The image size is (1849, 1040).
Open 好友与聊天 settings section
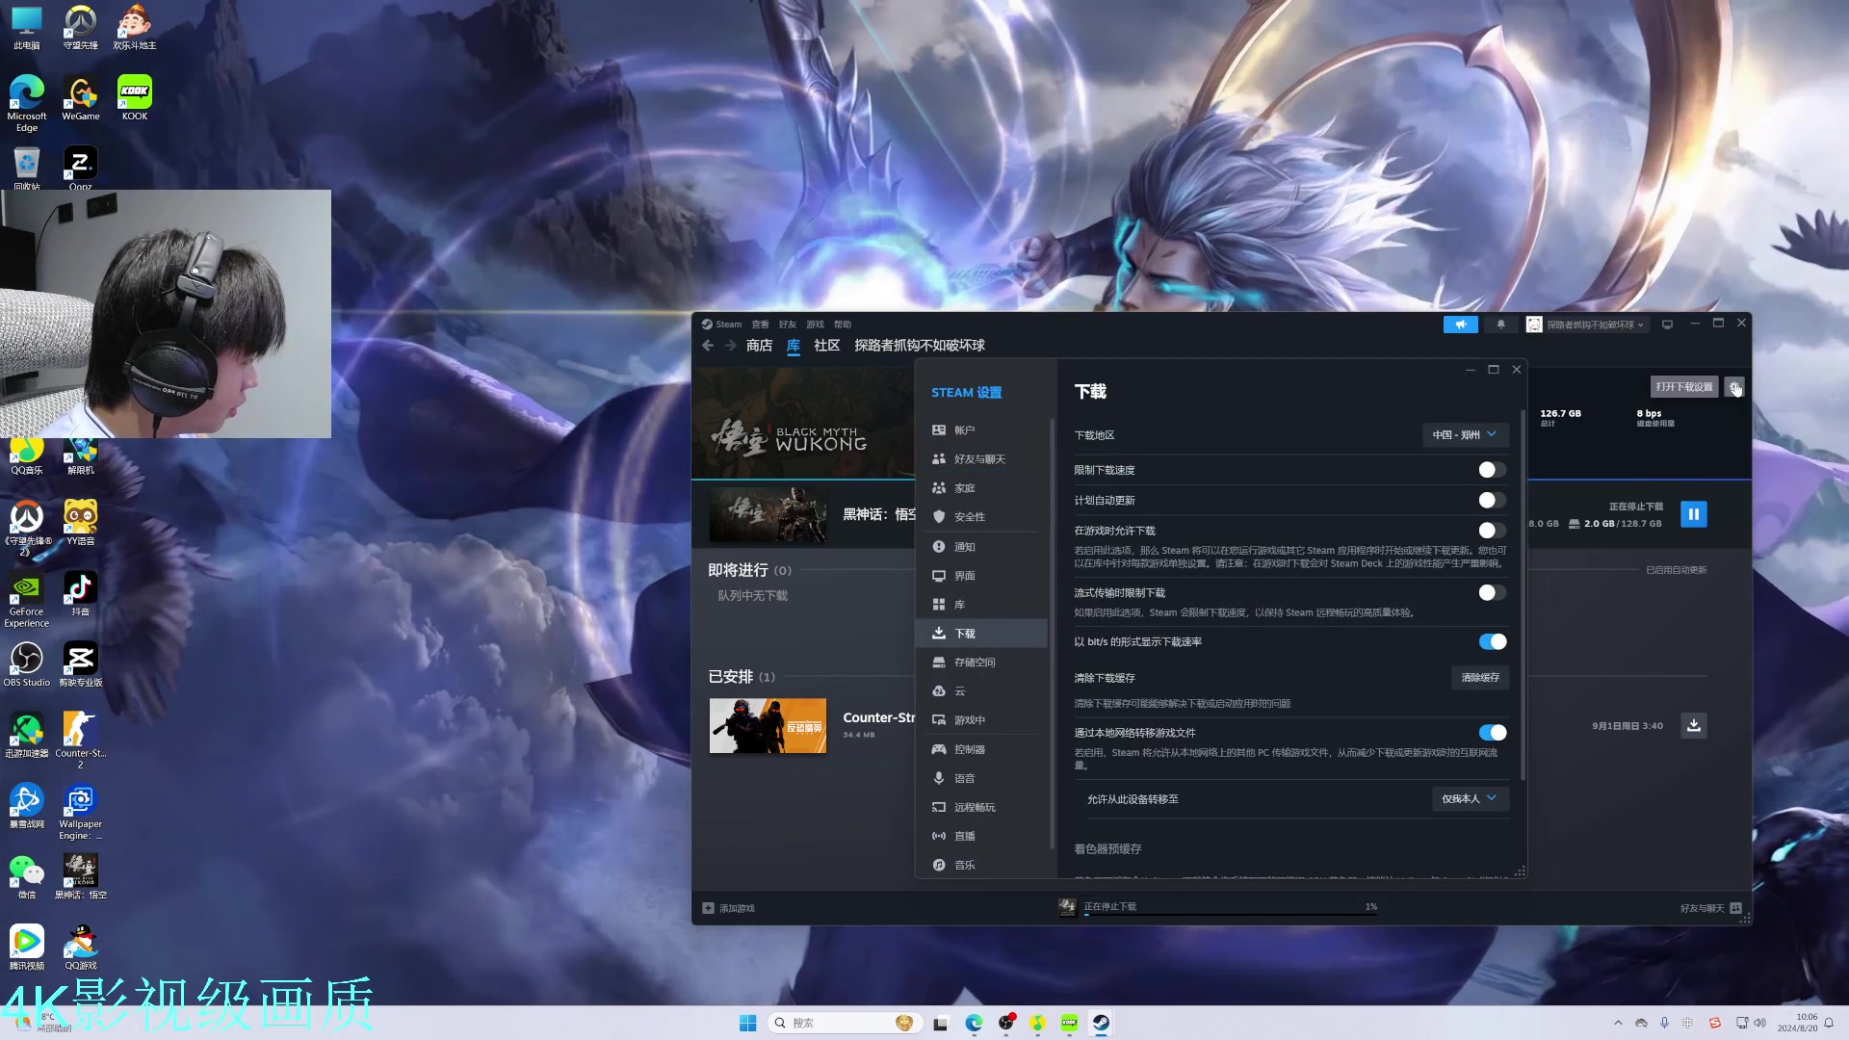point(980,459)
